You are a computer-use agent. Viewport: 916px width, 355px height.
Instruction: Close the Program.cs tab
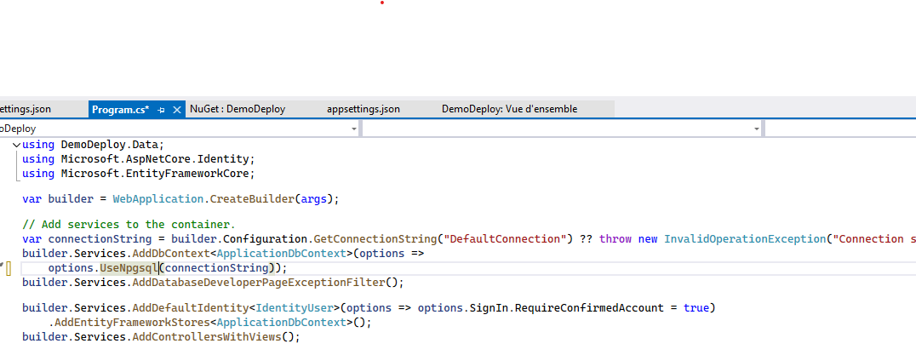click(x=177, y=110)
